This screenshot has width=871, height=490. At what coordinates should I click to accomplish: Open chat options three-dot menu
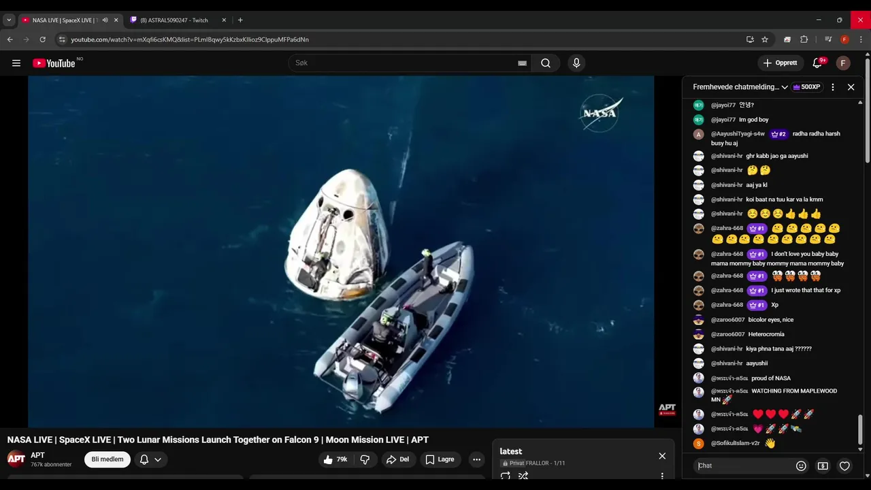pyautogui.click(x=833, y=87)
